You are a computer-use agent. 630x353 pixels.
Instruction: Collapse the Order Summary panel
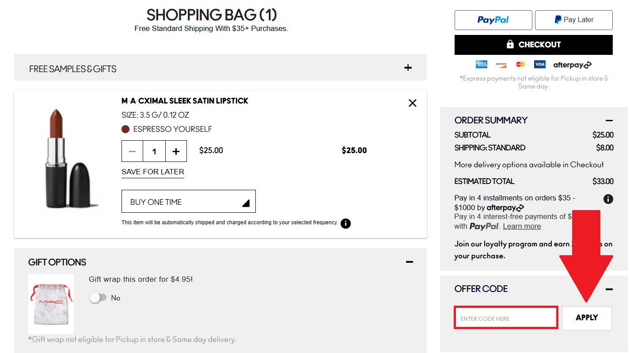tap(609, 120)
